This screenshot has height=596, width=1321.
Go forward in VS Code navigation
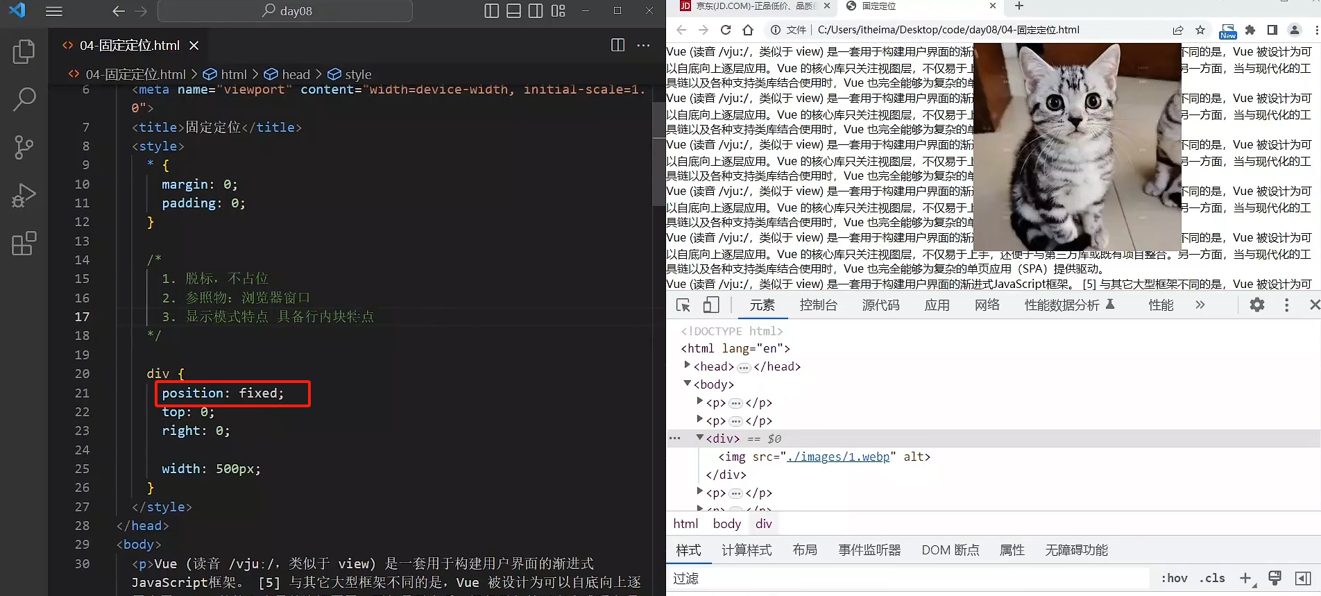(x=141, y=11)
